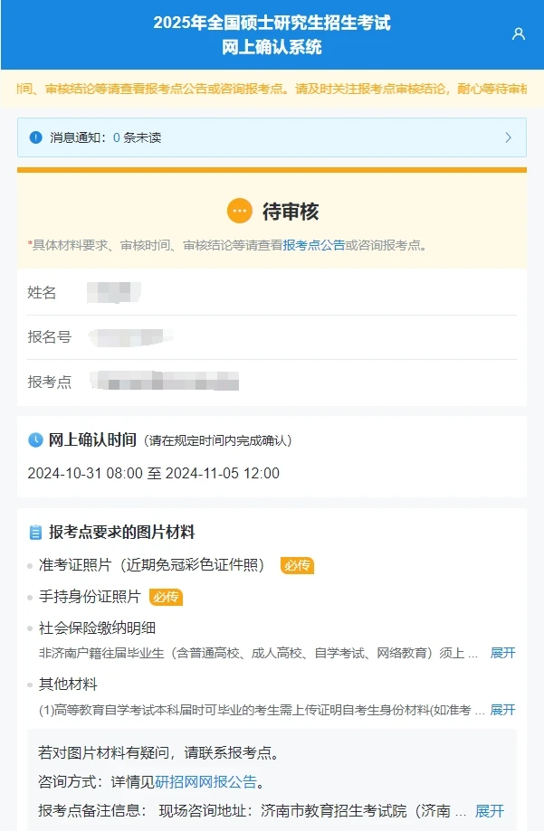This screenshot has width=544, height=831.
Task: Click the 报考点 field label
Action: coord(50,382)
